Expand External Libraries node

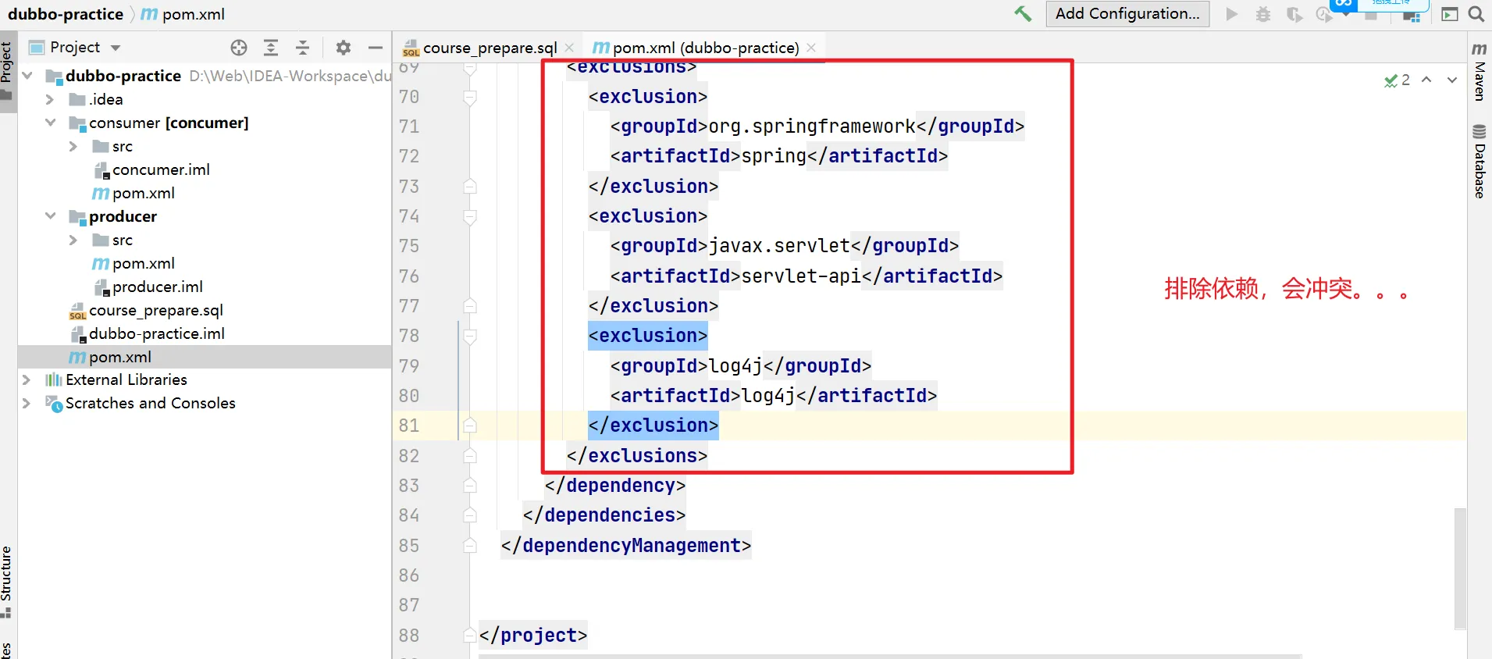[x=27, y=379]
